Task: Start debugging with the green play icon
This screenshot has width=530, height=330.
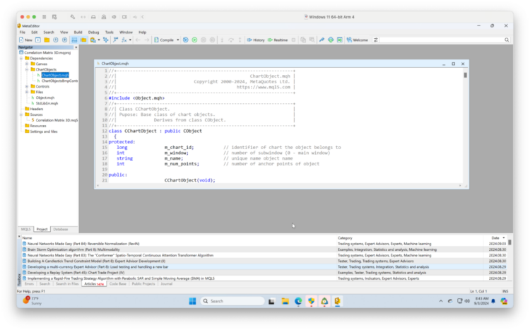Action: (x=195, y=40)
